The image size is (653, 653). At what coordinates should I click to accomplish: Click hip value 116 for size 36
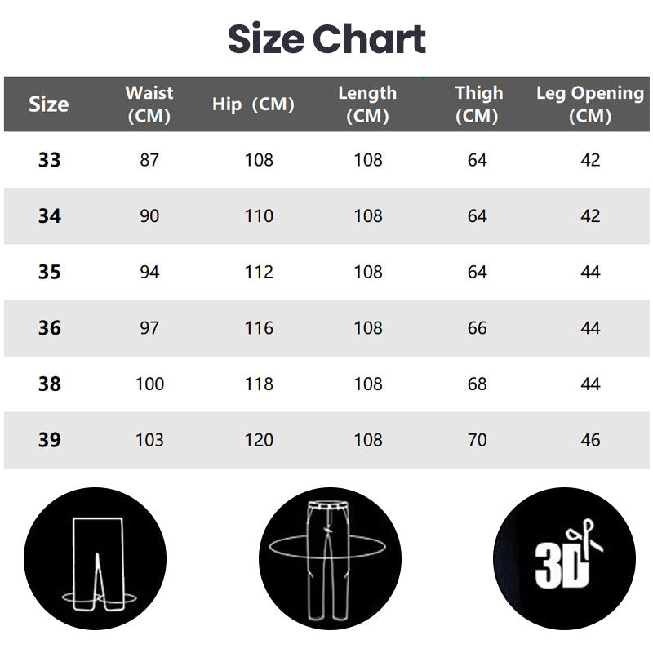click(x=259, y=328)
